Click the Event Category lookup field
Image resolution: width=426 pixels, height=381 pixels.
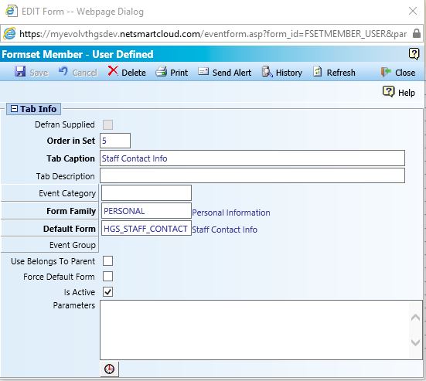point(146,193)
